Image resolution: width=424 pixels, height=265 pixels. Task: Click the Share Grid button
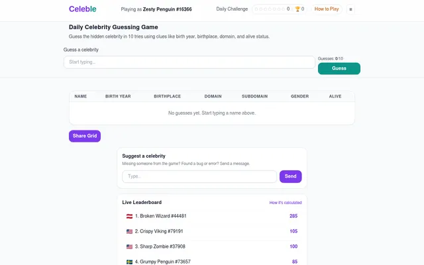point(85,136)
